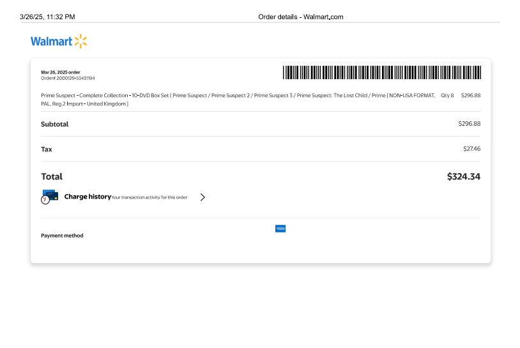The height and width of the screenshot is (348, 520).
Task: Click the page title 'Order details - Walmart.com'
Action: coord(300,17)
